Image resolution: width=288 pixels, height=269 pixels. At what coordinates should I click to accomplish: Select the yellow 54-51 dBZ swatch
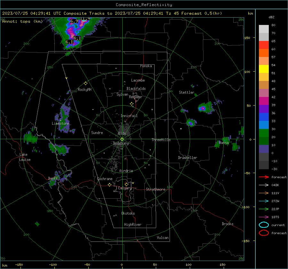click(264, 69)
